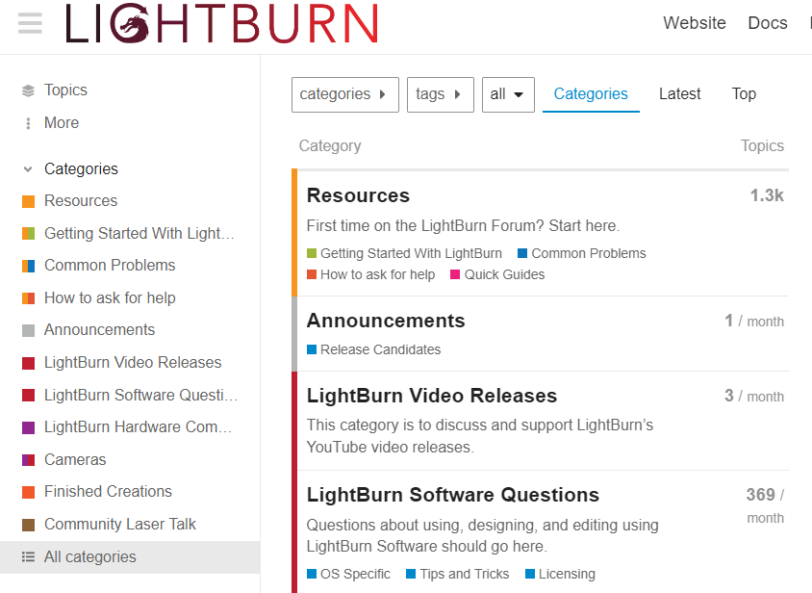This screenshot has height=593, width=812.
Task: Click the brown Community Laser Talk color badge
Action: [x=29, y=525]
